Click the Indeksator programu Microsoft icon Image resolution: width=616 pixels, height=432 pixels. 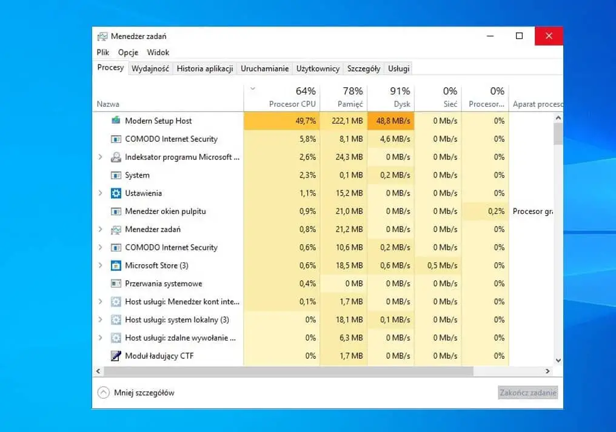(x=118, y=157)
